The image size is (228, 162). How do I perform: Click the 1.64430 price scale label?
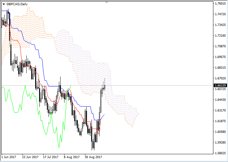[x=220, y=100]
